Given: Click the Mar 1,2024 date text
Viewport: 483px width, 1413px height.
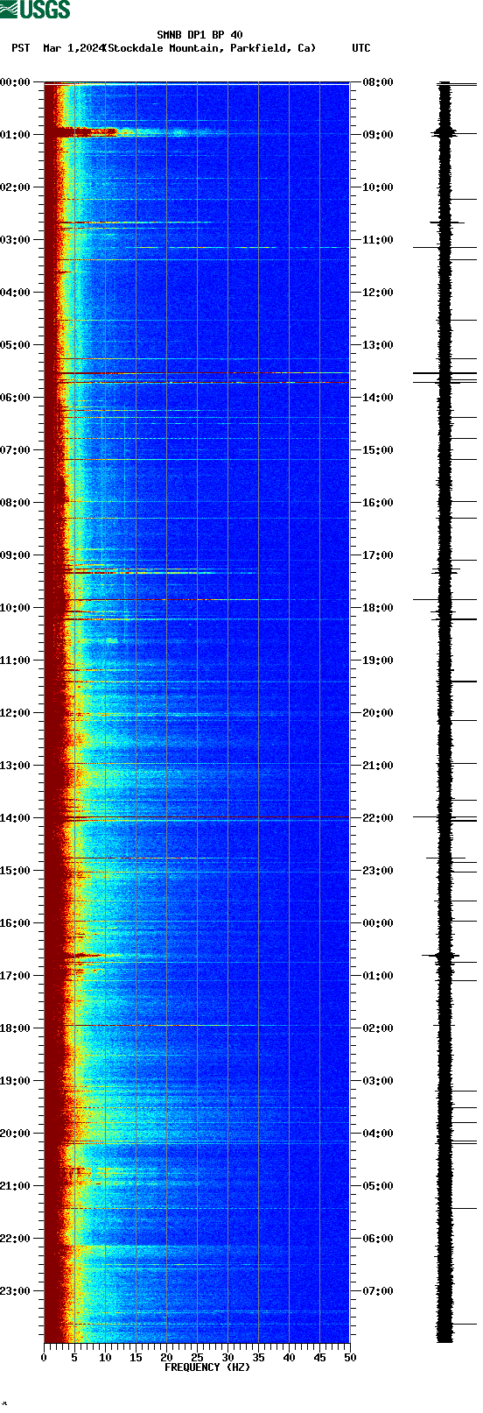Looking at the screenshot, I should click(x=73, y=48).
